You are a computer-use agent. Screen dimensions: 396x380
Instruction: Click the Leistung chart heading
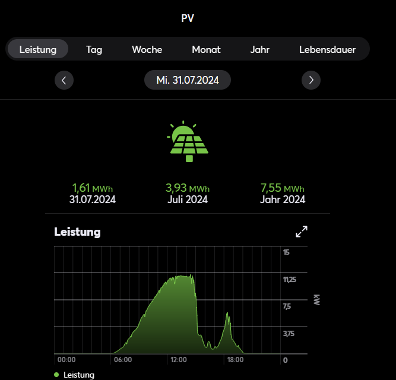pos(77,232)
